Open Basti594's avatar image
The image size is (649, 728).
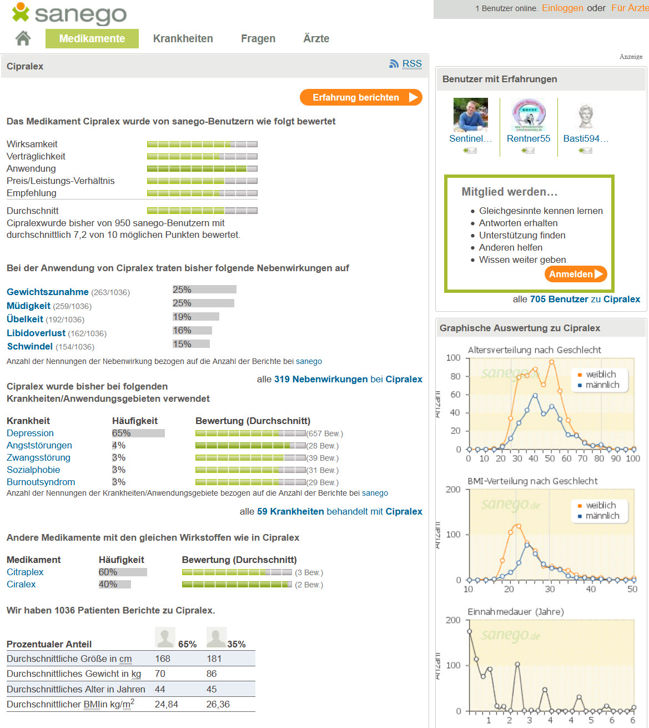tap(586, 115)
